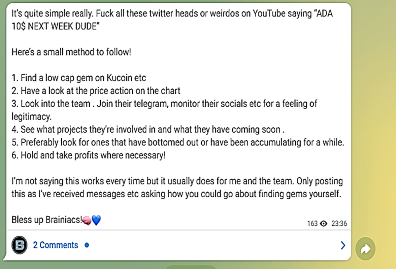Open the 2 Comments thread
This screenshot has height=269, width=396.
[x=55, y=245]
